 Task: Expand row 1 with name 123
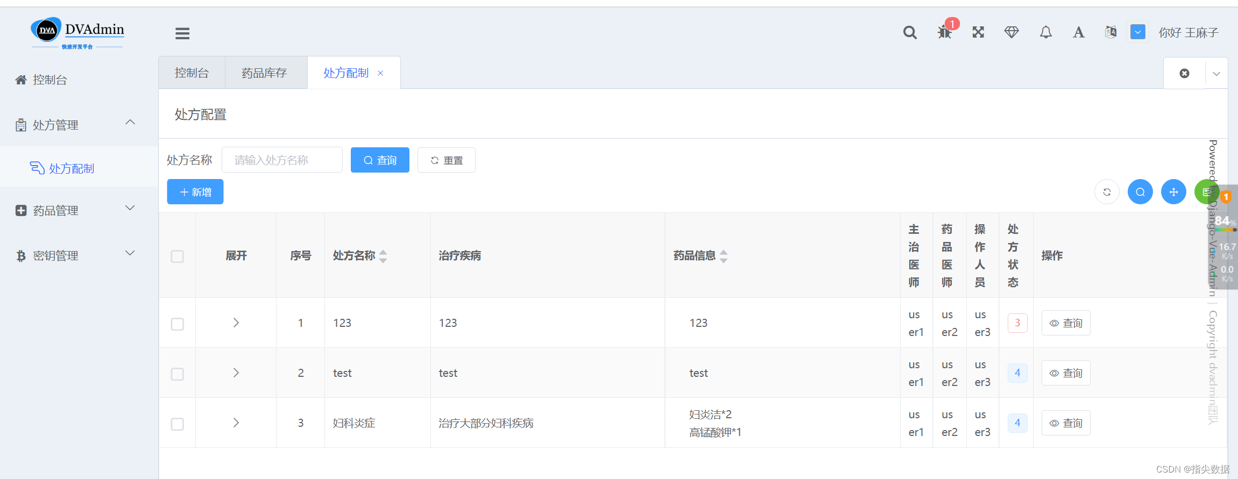point(236,323)
